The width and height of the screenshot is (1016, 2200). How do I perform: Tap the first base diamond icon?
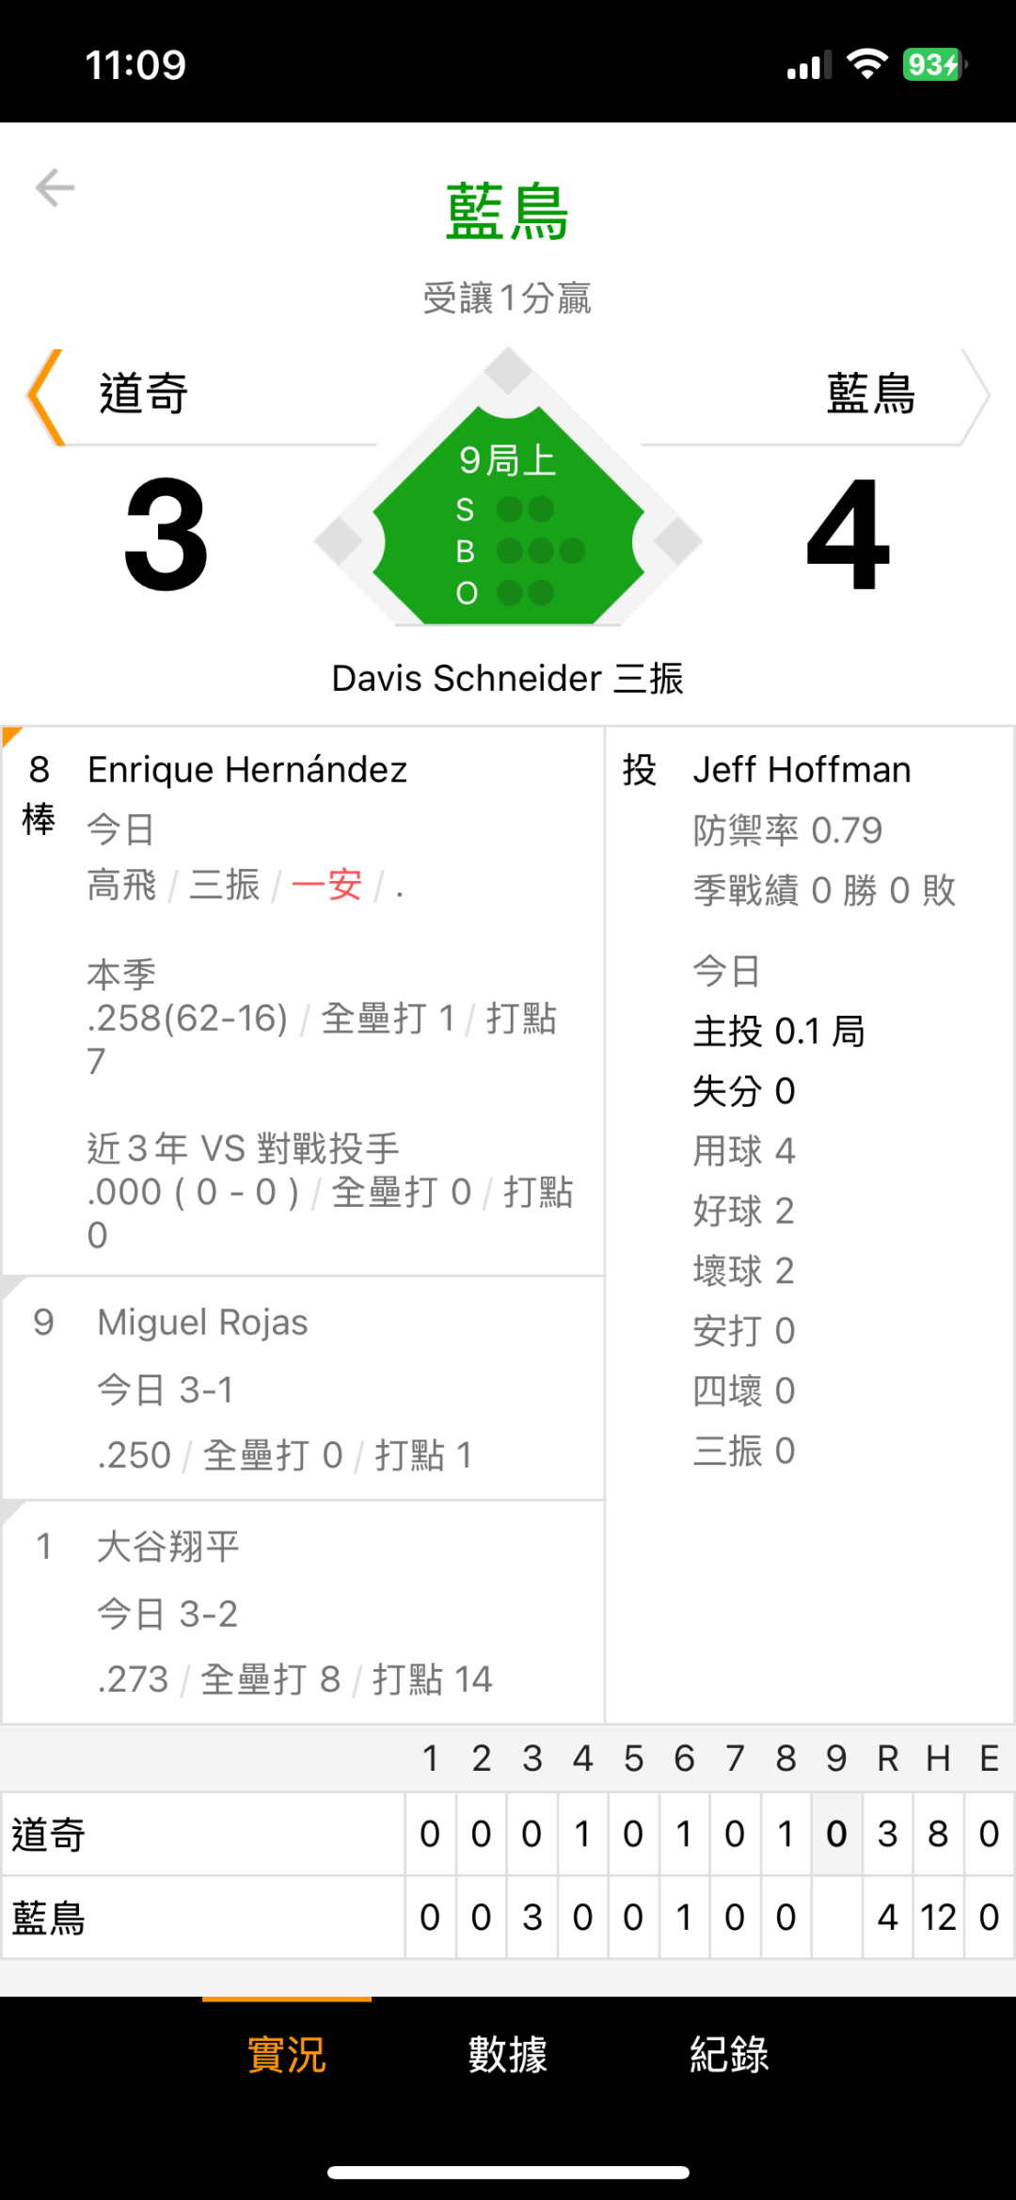click(677, 541)
